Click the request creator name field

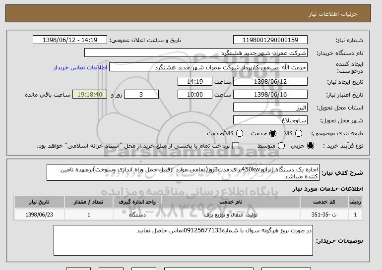click(208, 67)
